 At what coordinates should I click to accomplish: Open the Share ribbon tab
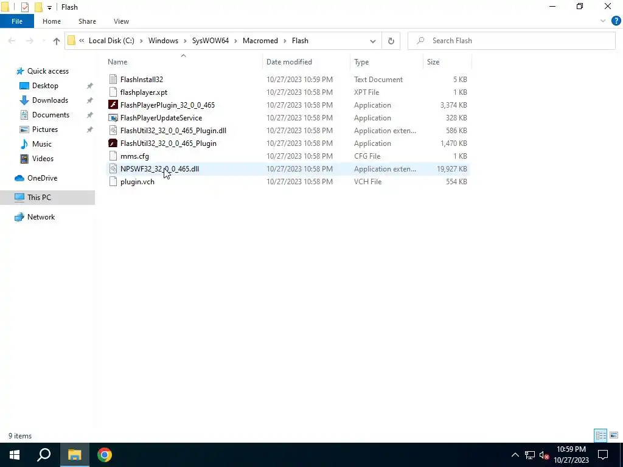pos(87,21)
